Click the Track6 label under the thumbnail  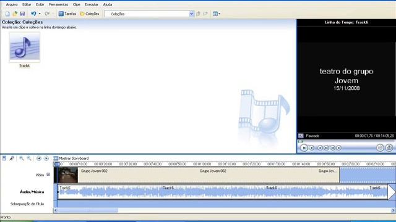[25, 66]
